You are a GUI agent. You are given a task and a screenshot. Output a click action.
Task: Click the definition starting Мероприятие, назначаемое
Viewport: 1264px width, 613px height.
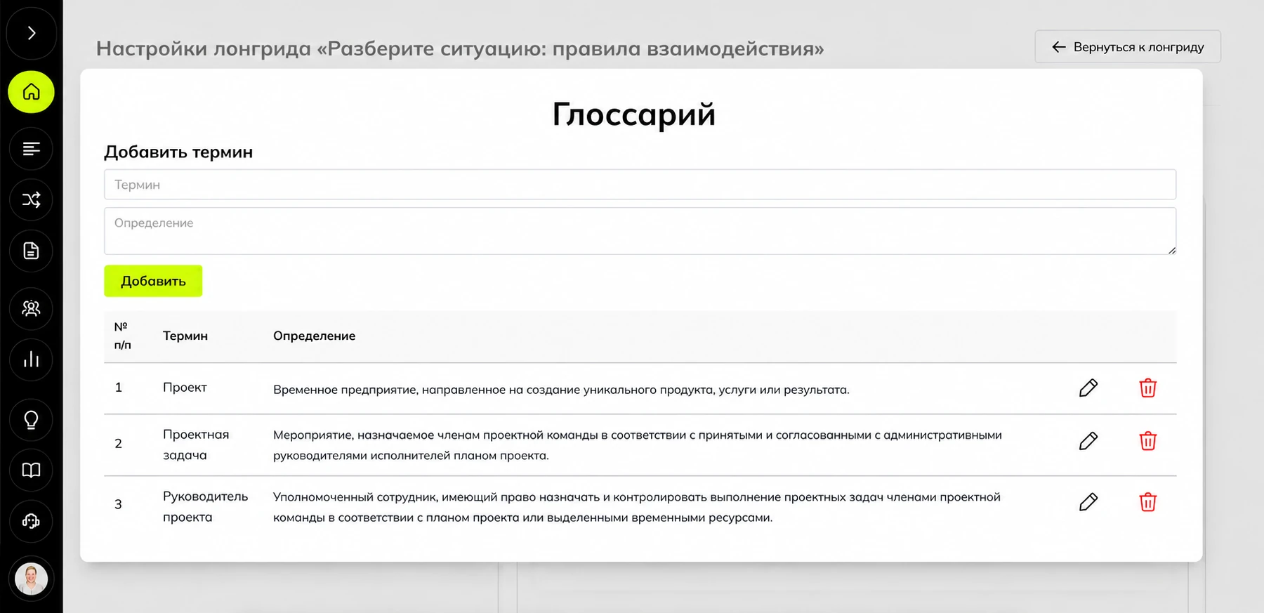click(x=638, y=445)
